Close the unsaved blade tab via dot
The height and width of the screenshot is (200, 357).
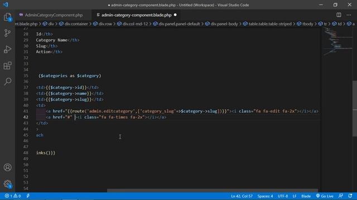(x=175, y=15)
